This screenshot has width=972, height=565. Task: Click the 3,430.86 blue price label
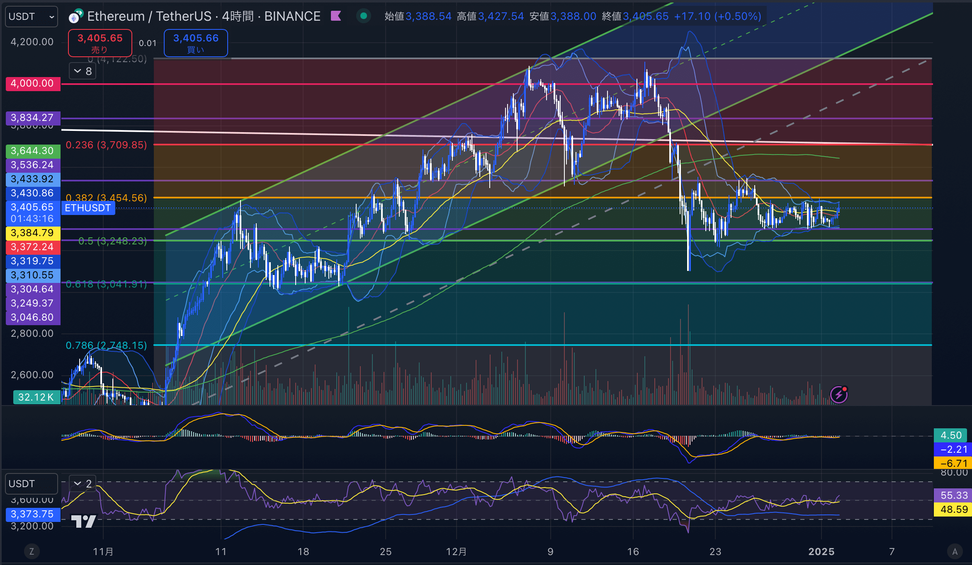[33, 193]
